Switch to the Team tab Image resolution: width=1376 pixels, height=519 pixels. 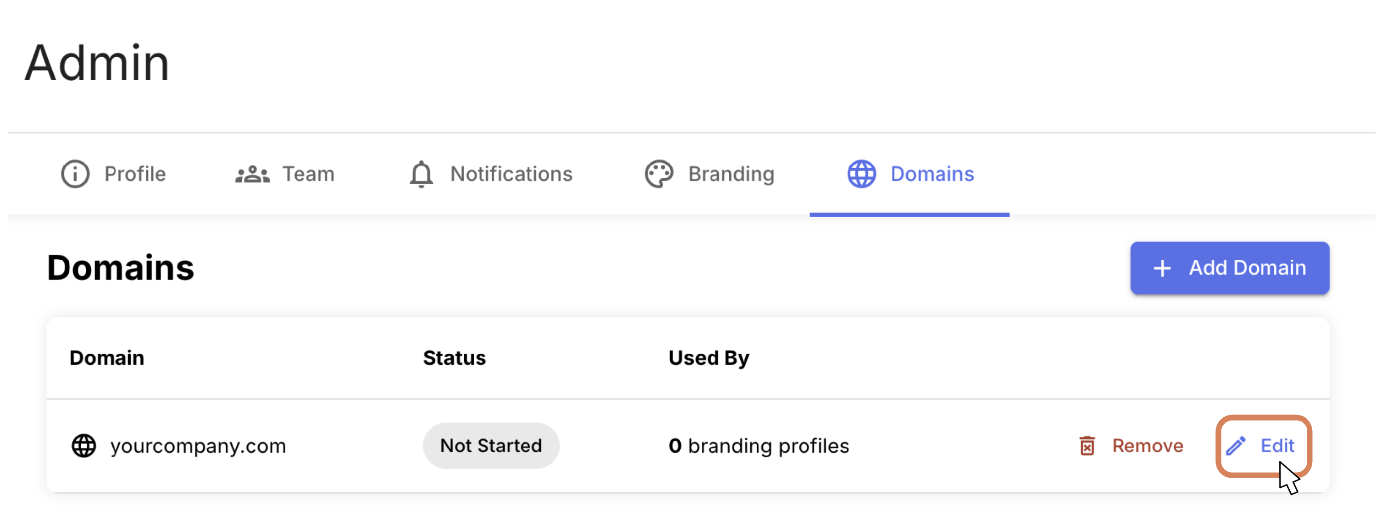pos(308,174)
